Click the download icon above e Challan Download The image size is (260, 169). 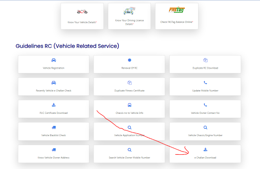[205, 149]
